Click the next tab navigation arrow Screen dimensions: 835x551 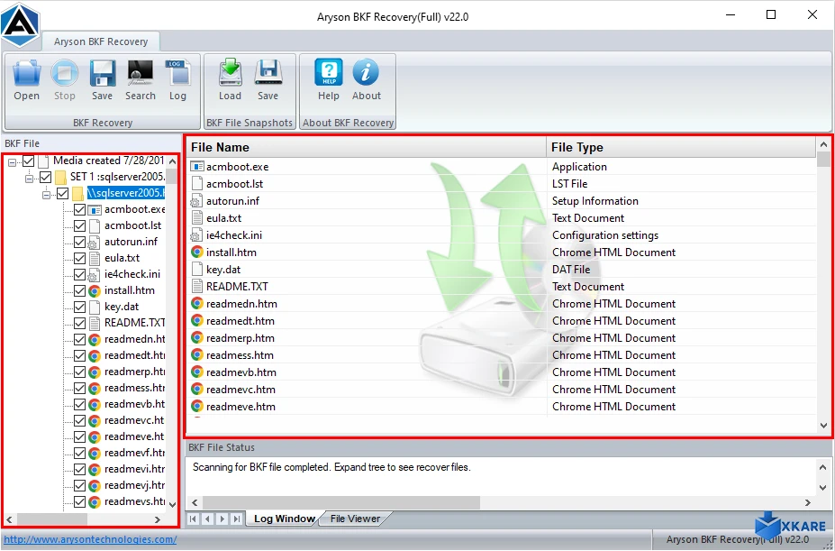(222, 519)
